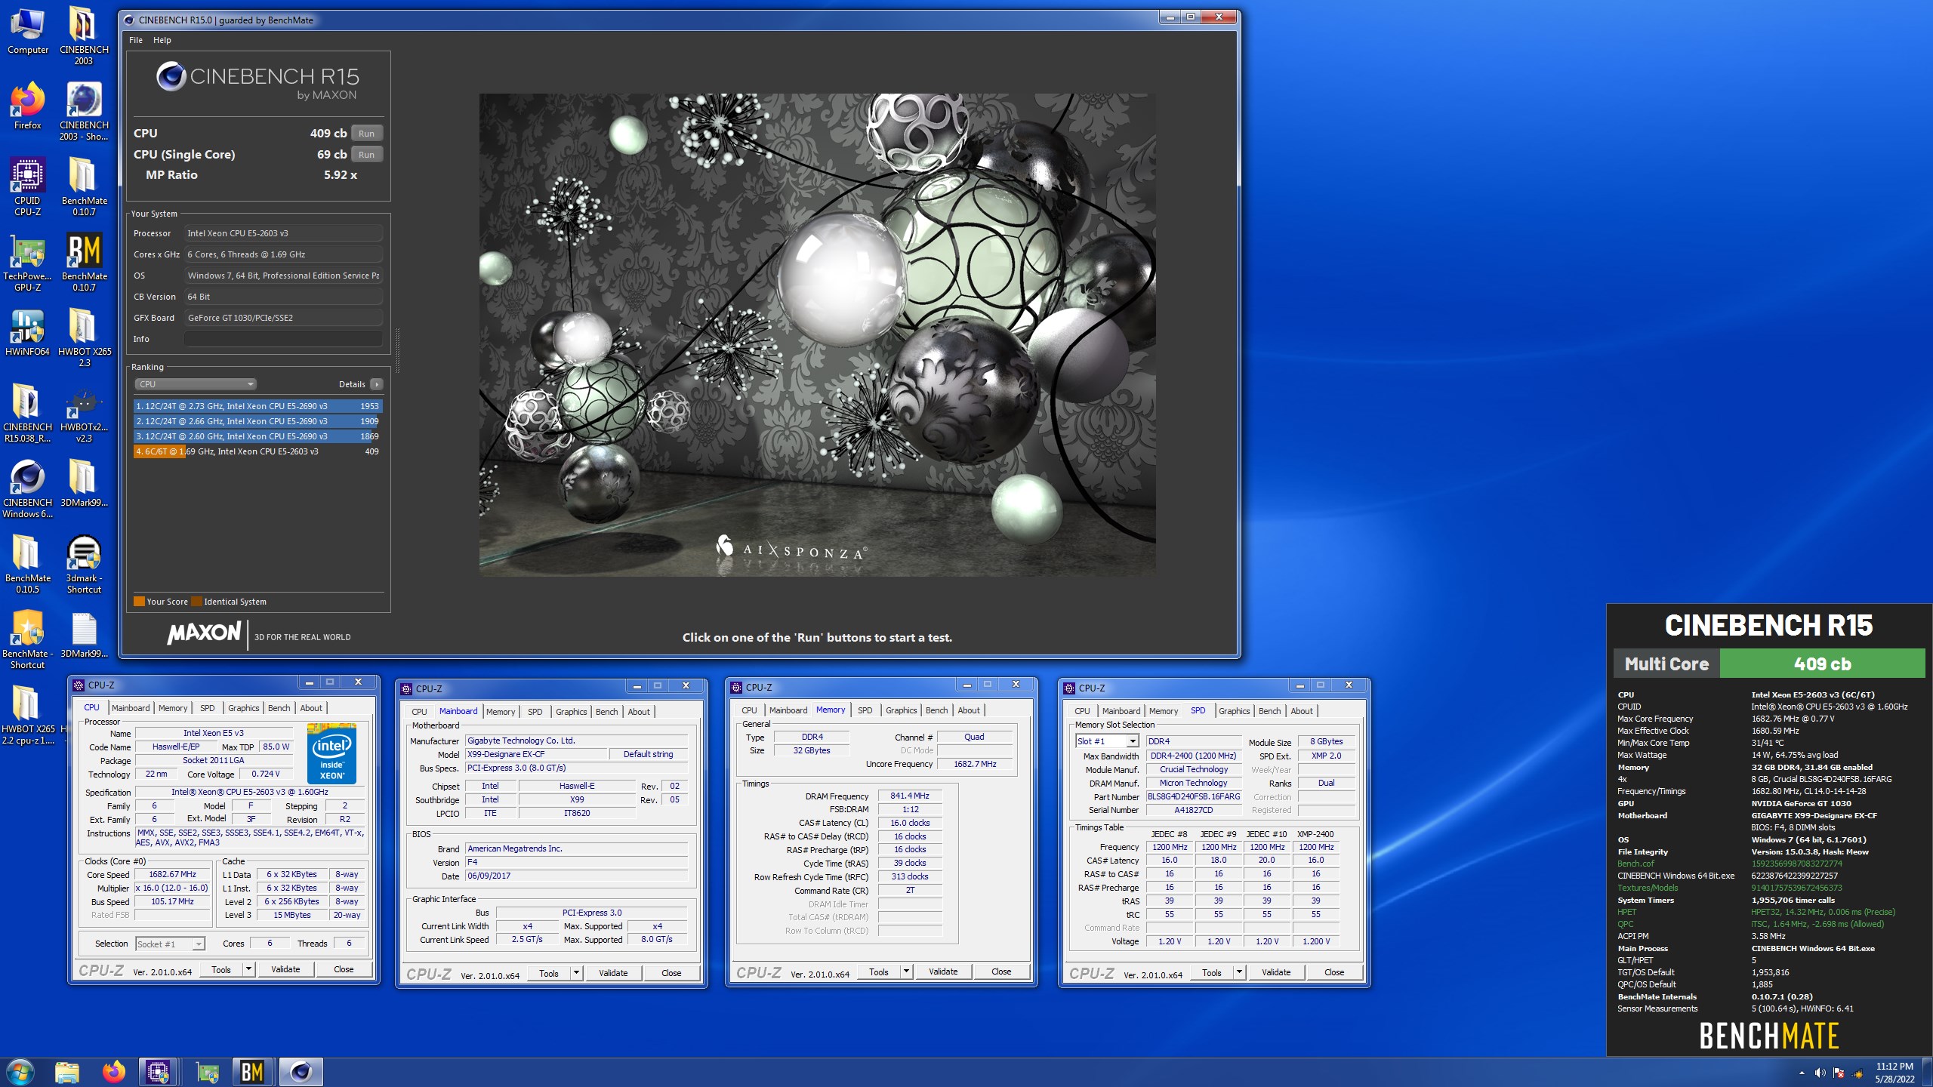Viewport: 1933px width, 1087px height.
Task: Open the CINEBENCH 2003 - Shortcut icon
Action: 84,112
